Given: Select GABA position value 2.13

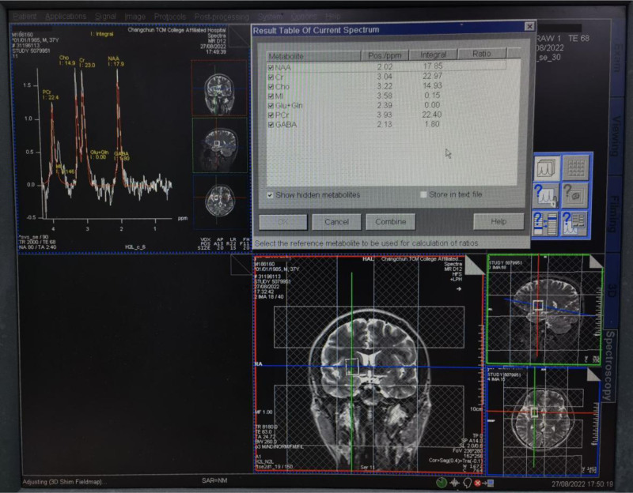Looking at the screenshot, I should coord(385,124).
